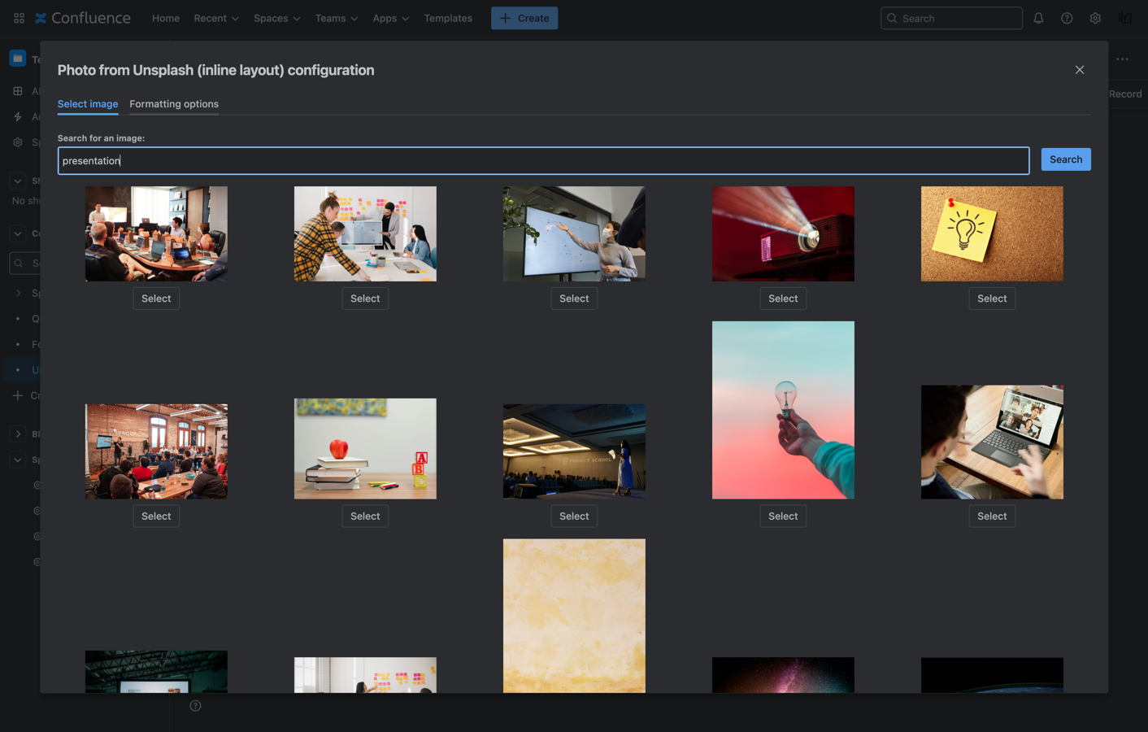Image resolution: width=1148 pixels, height=732 pixels.
Task: Open the app switcher grid icon
Action: pyautogui.click(x=19, y=18)
